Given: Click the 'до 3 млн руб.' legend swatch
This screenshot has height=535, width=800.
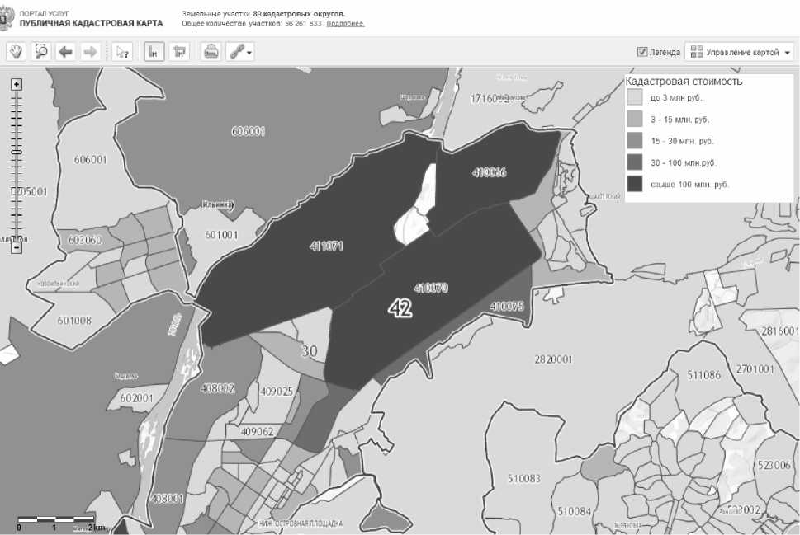Looking at the screenshot, I should pyautogui.click(x=634, y=97).
